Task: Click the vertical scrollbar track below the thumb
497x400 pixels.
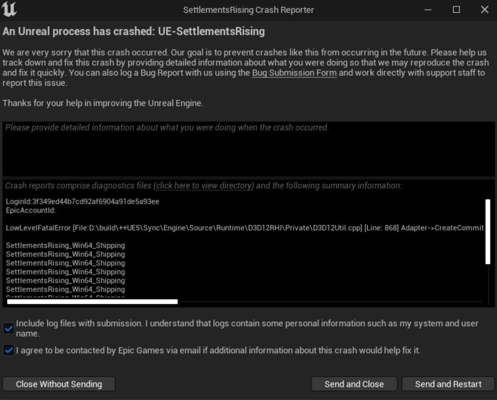Action: tap(488, 282)
